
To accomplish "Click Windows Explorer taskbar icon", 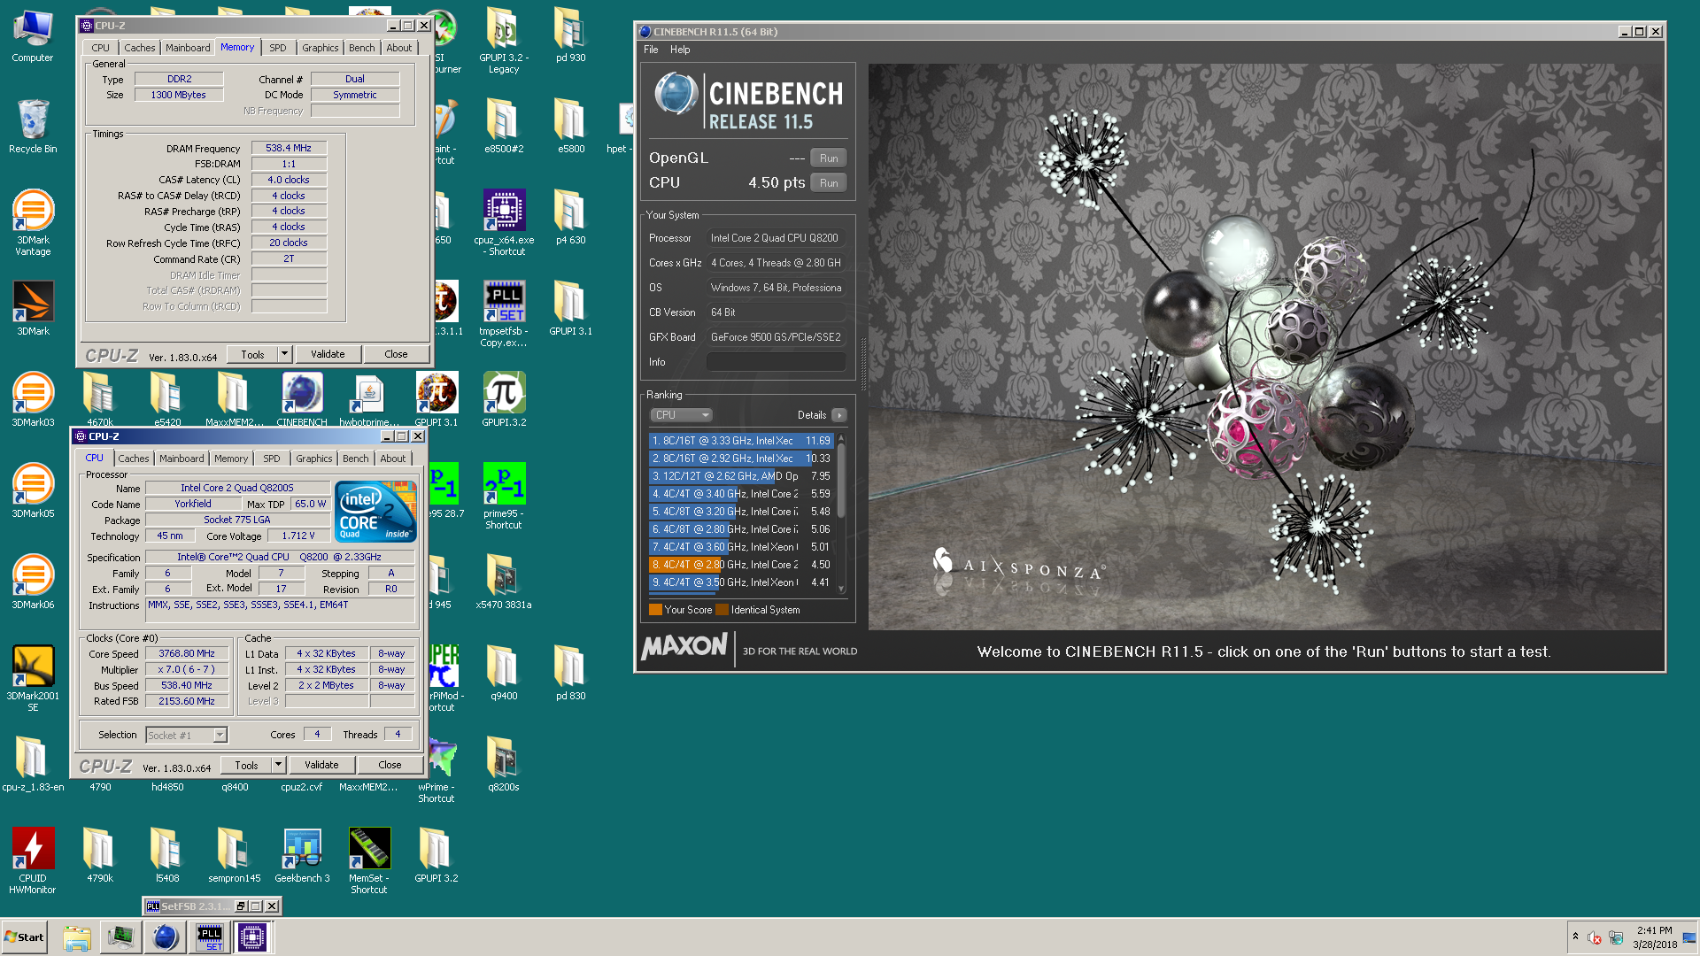I will tap(77, 937).
